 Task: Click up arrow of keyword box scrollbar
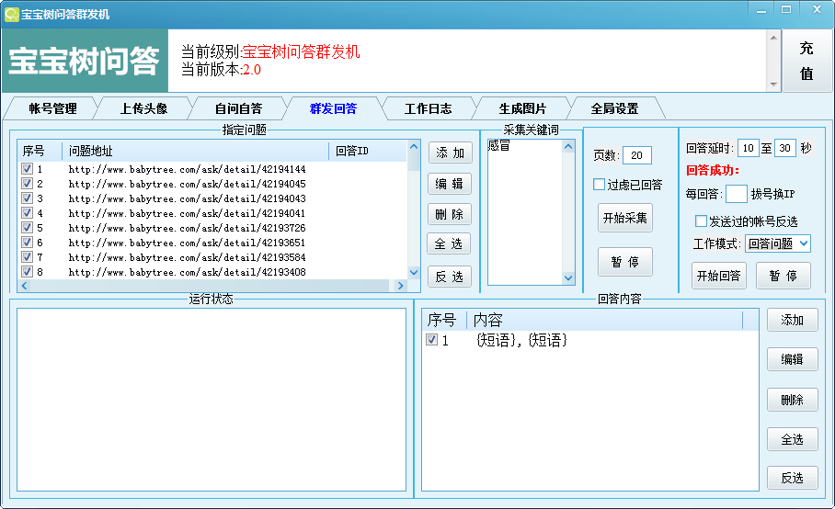click(x=568, y=146)
